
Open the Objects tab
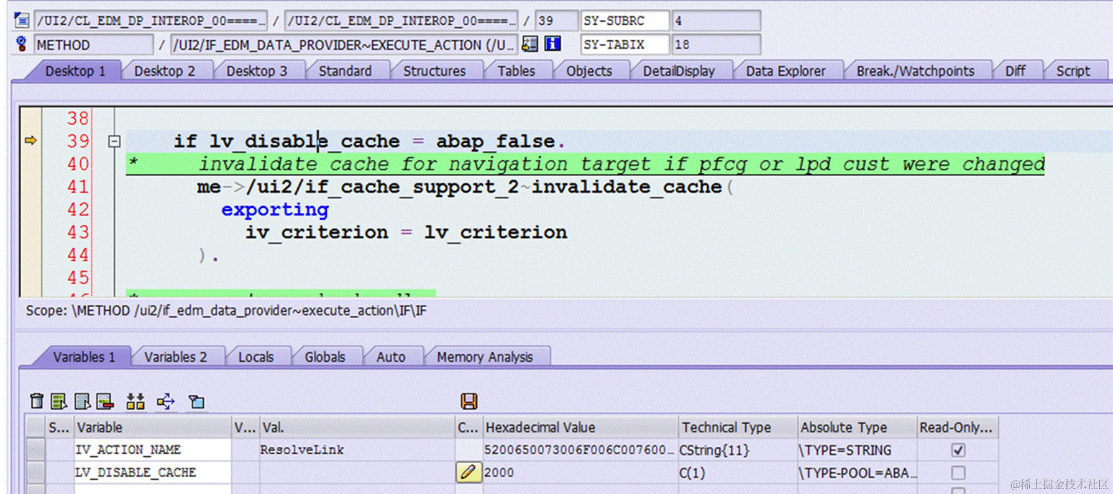pos(589,71)
